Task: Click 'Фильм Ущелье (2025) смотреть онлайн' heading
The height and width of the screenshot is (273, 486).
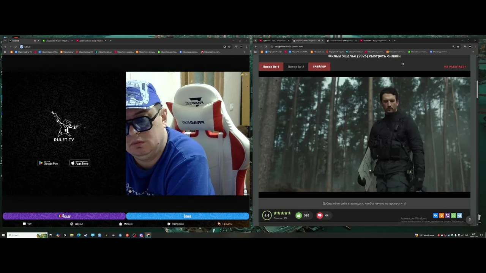Action: tap(364, 56)
